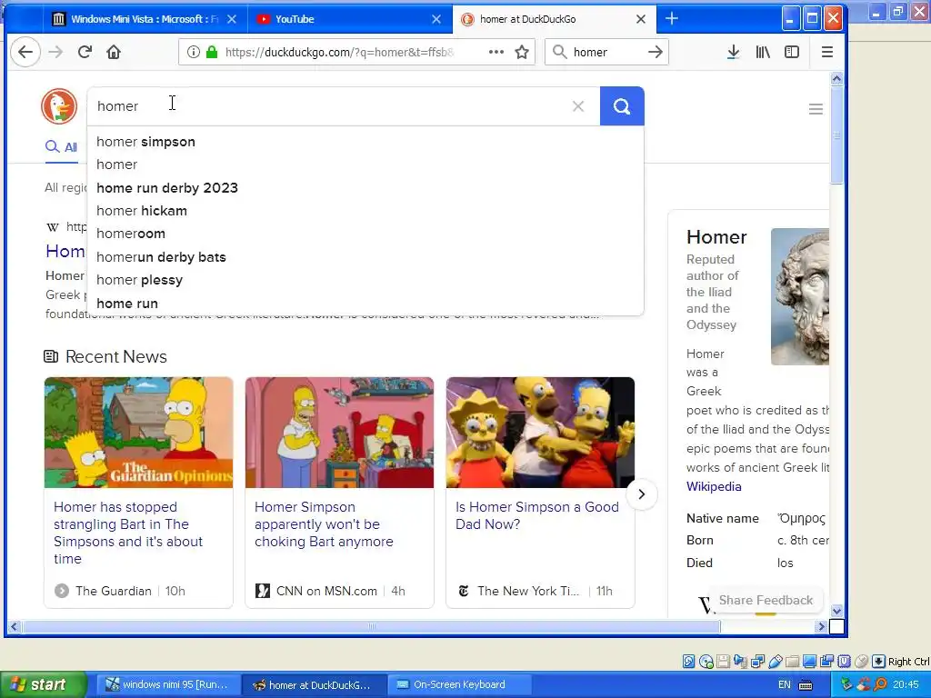Click the blue magnifier search button
This screenshot has width=931, height=698.
pos(622,106)
